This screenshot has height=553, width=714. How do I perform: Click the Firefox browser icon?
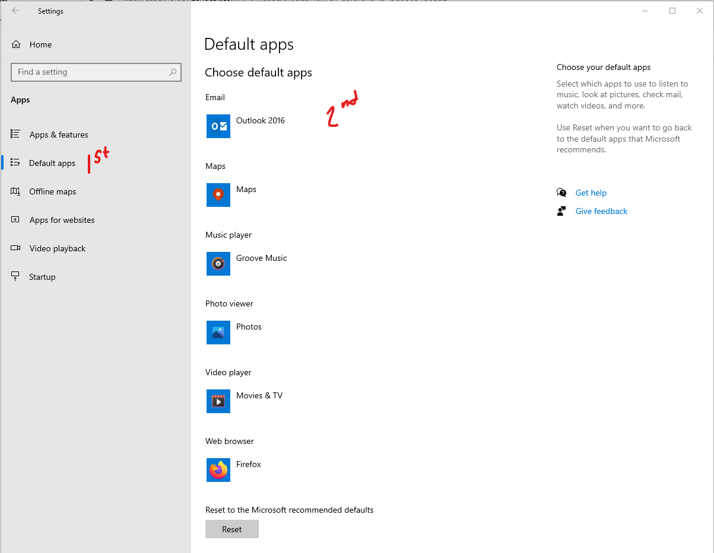point(218,470)
